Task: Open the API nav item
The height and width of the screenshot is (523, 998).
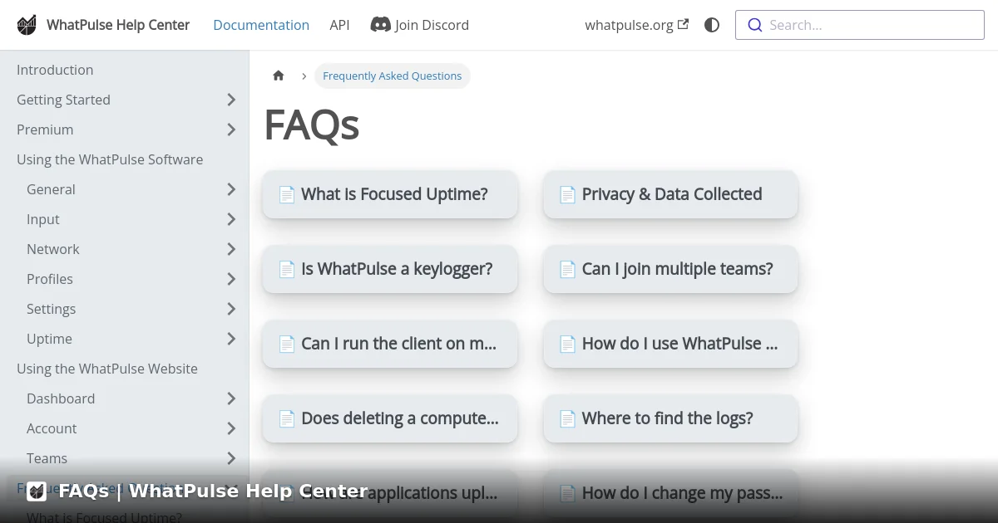Action: (x=339, y=25)
